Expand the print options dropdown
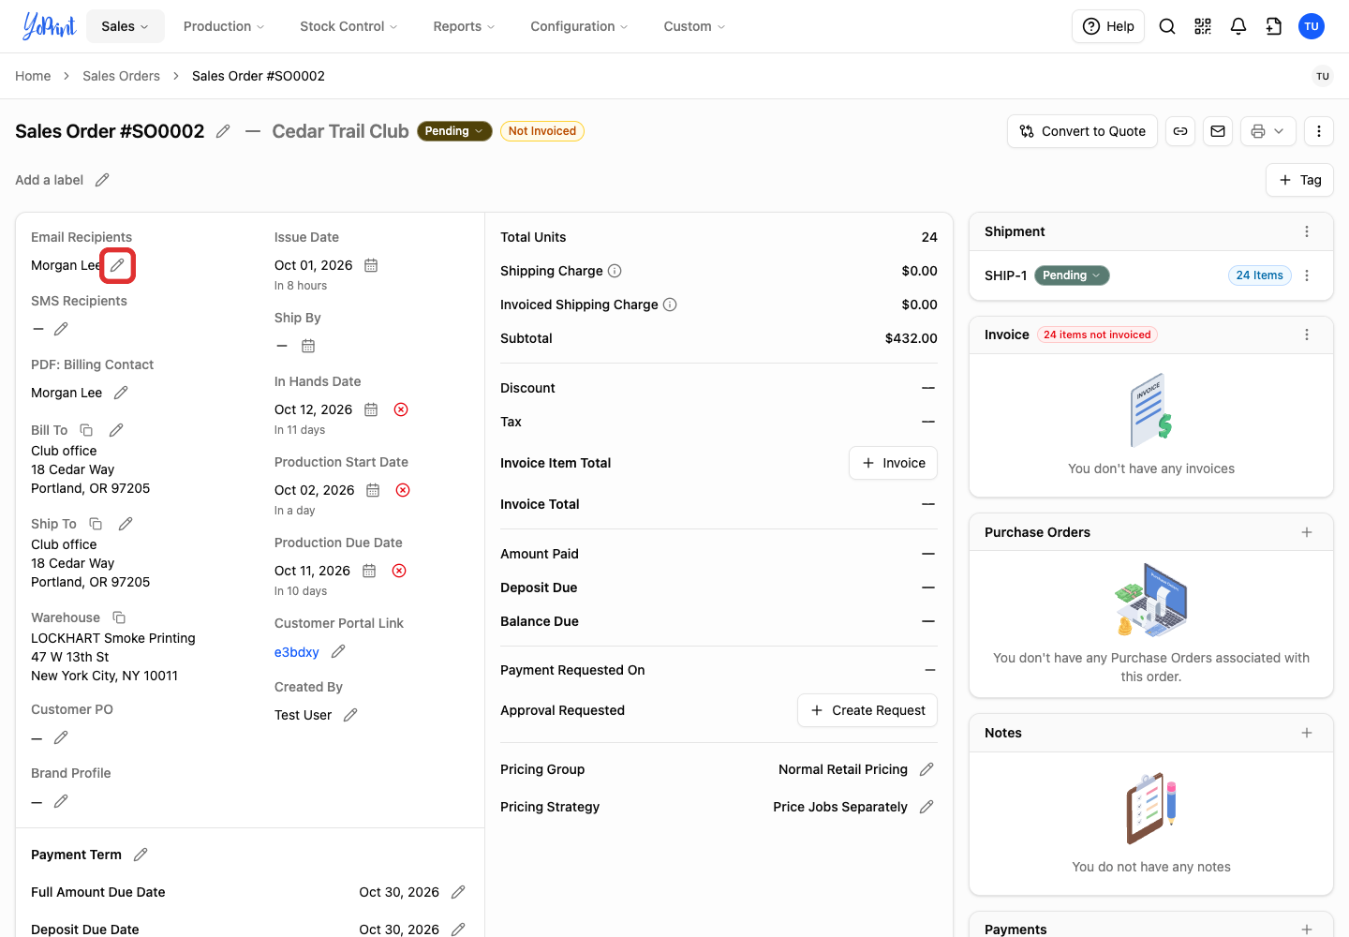Viewport: 1349px width, 937px height. [x=1268, y=131]
